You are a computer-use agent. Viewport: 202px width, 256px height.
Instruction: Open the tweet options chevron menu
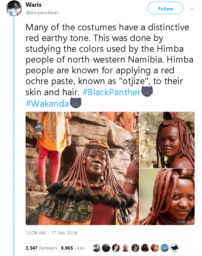[x=192, y=8]
